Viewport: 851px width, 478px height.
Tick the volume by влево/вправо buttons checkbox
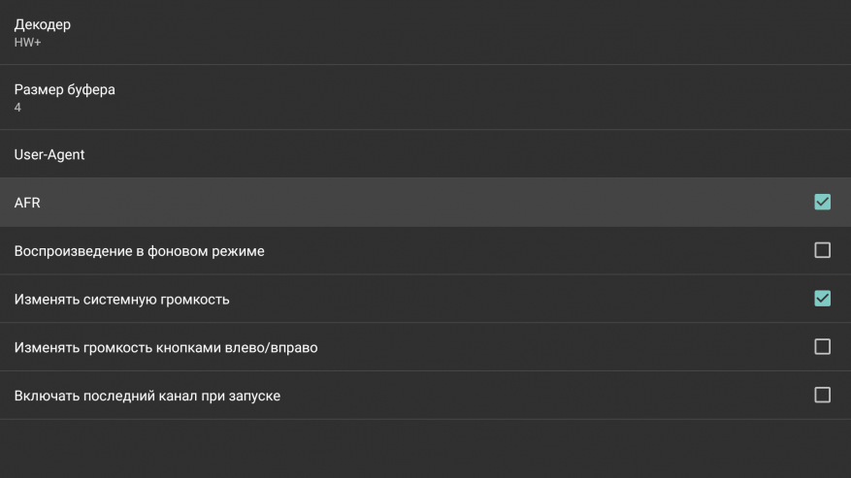822,347
